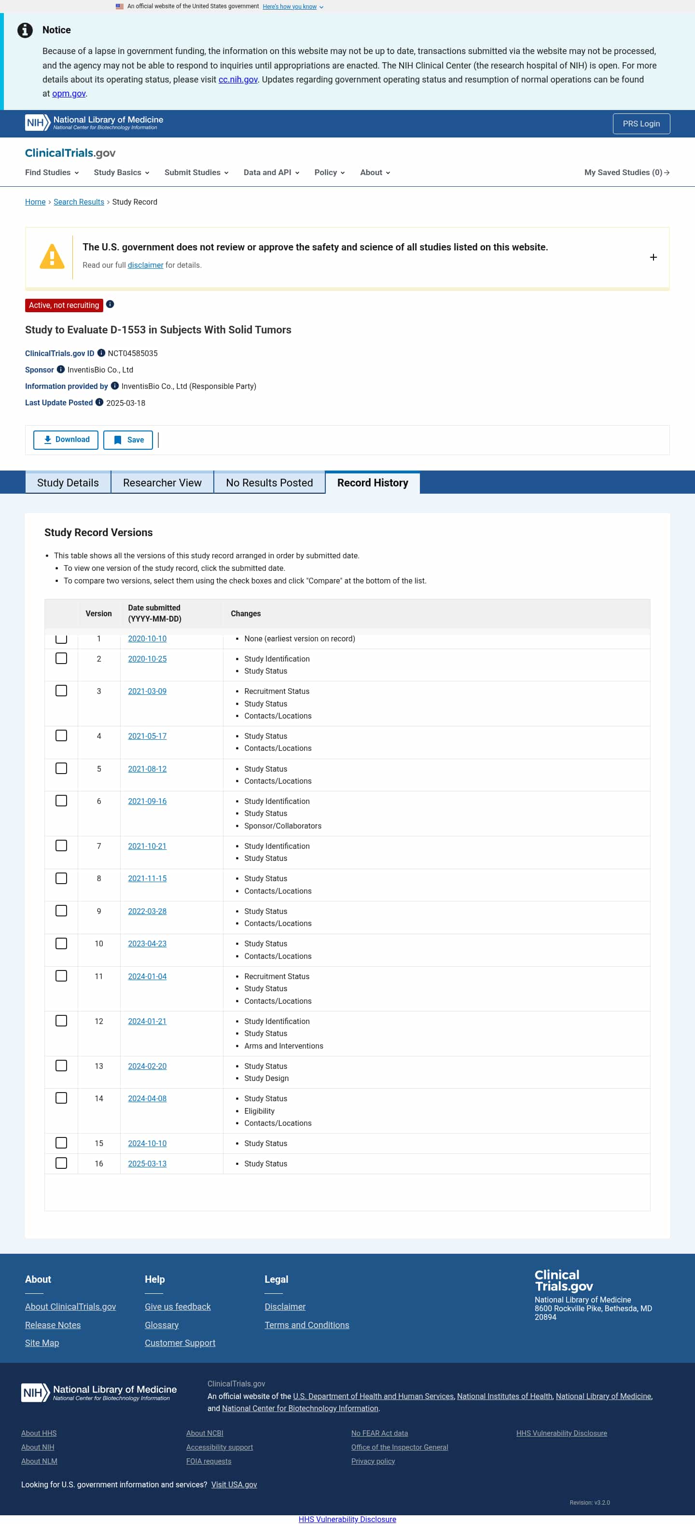Check the box for version 10
Screen dimensions: 695x1524
pyautogui.click(x=61, y=943)
